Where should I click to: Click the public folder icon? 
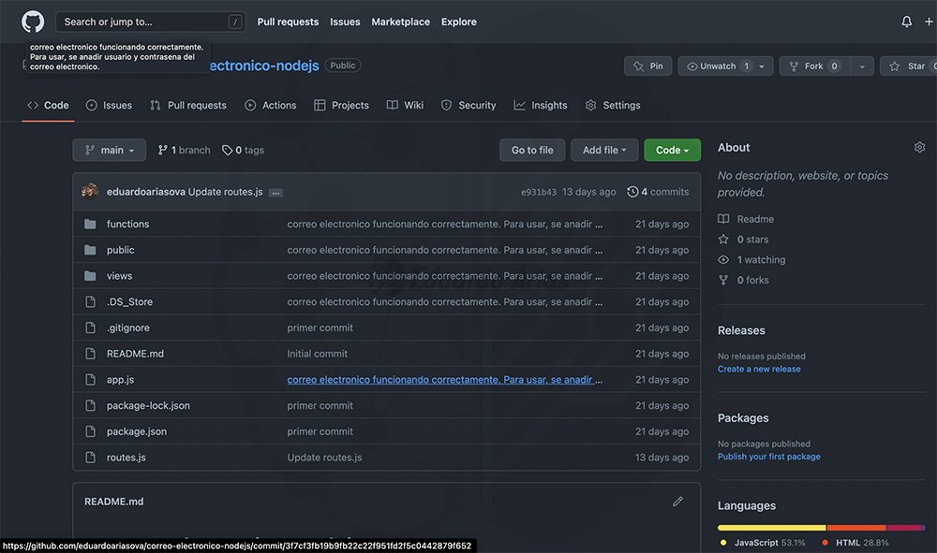pos(90,250)
